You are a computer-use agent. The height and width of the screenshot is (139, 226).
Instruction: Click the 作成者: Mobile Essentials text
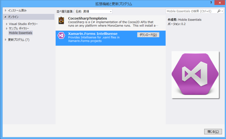coord(184,20)
